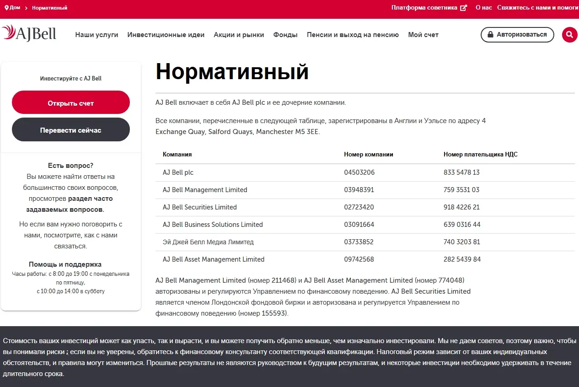579x387 pixels.
Task: Click the Перевести сейчас button
Action: click(x=70, y=129)
